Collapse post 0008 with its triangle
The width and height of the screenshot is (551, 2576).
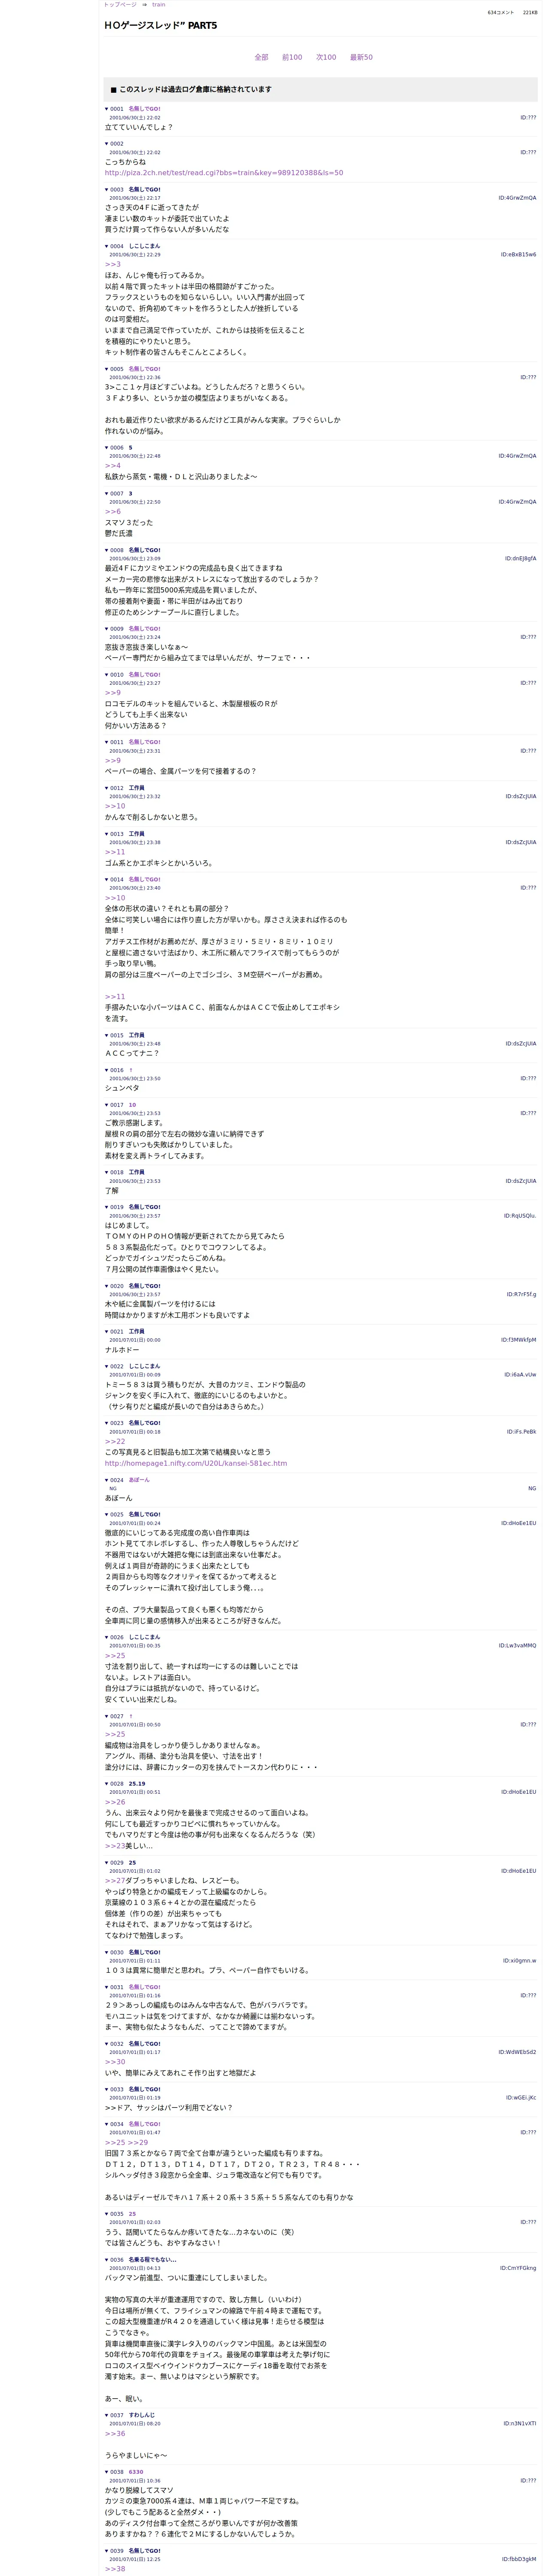(x=107, y=550)
